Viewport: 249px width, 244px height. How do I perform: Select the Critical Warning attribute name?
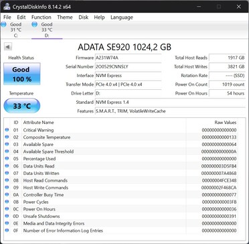(x=38, y=130)
